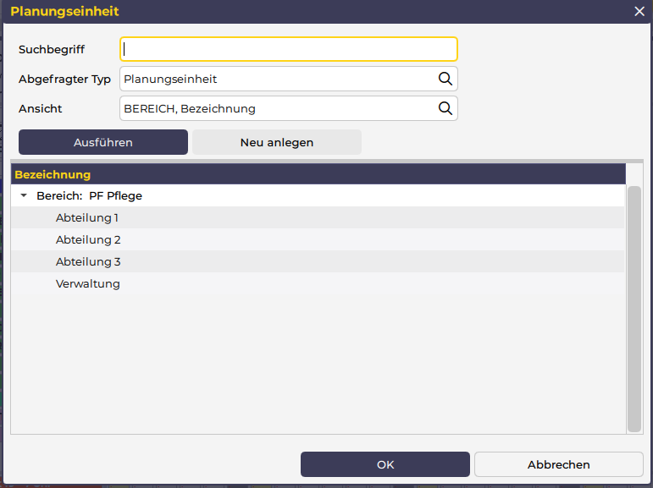Viewport: 653px width, 488px height.
Task: Select Abteilung 1 in the list
Action: (x=87, y=217)
